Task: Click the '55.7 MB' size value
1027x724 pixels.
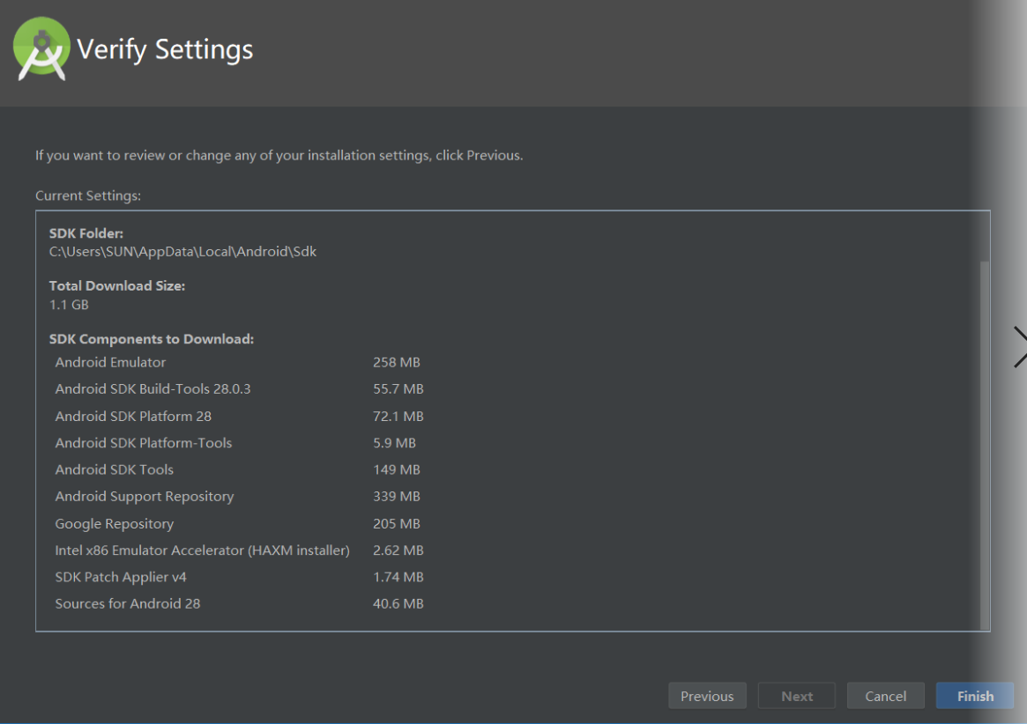Action: tap(398, 388)
